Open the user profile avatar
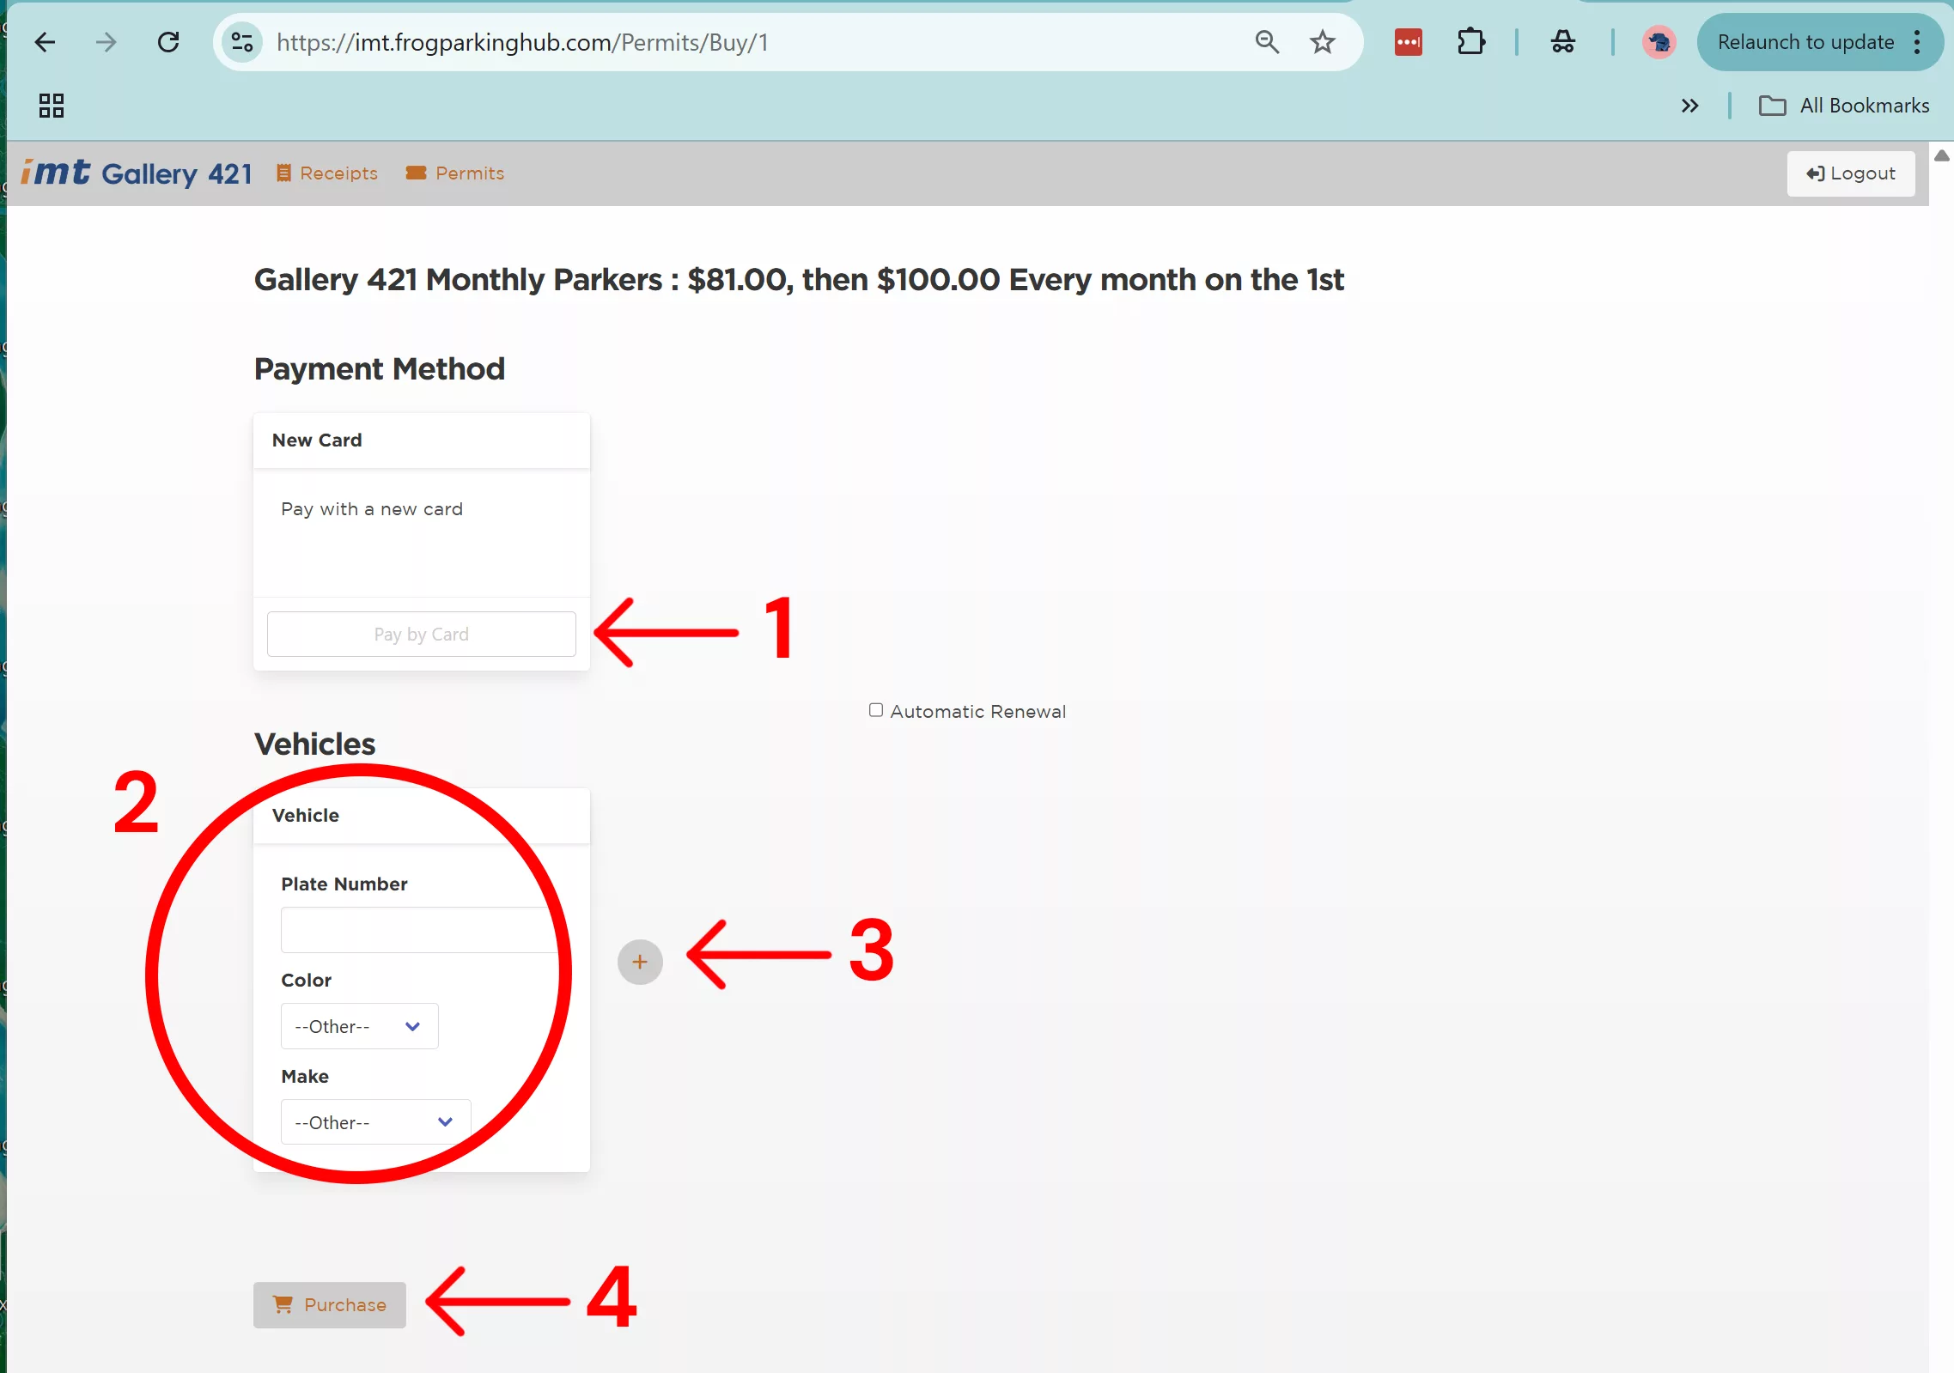 (x=1659, y=42)
